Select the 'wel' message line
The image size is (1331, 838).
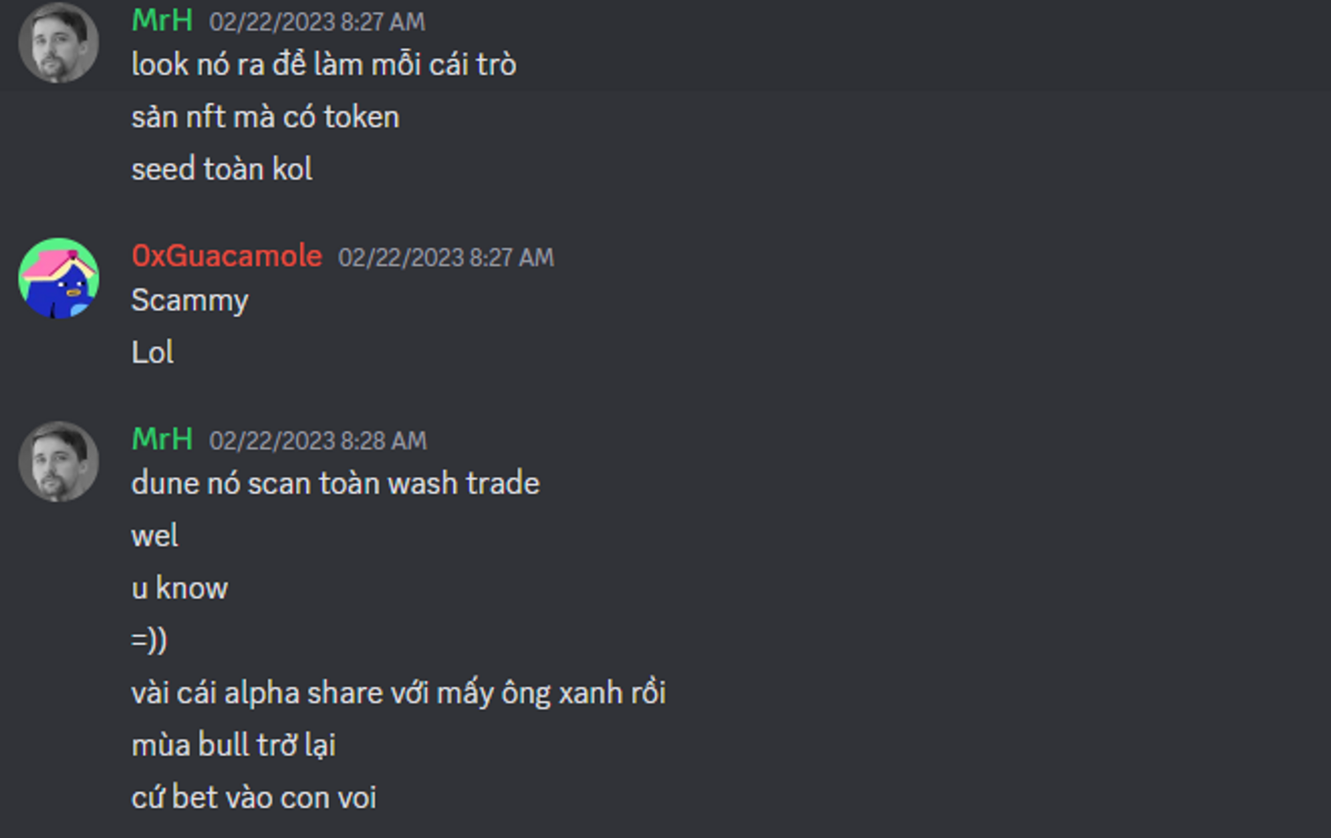pos(154,536)
